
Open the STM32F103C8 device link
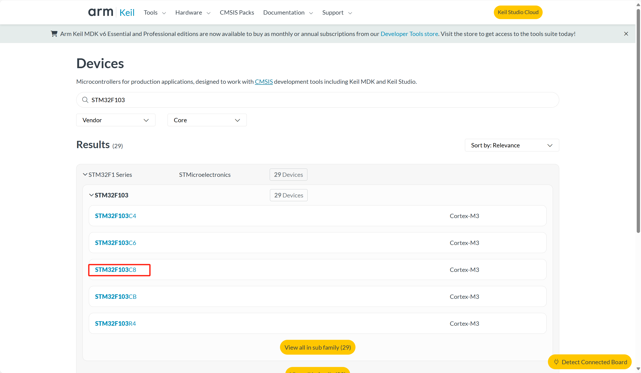115,270
